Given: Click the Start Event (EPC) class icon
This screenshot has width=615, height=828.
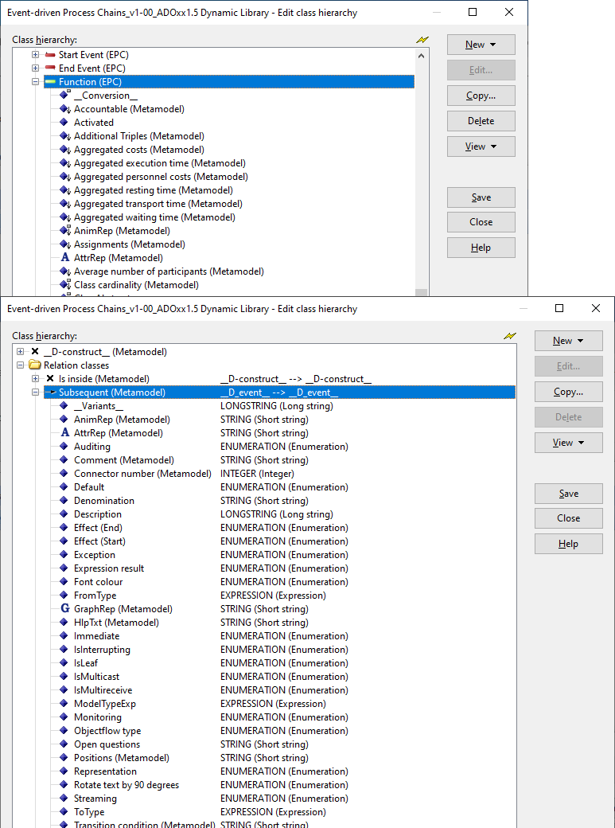Looking at the screenshot, I should [x=50, y=55].
